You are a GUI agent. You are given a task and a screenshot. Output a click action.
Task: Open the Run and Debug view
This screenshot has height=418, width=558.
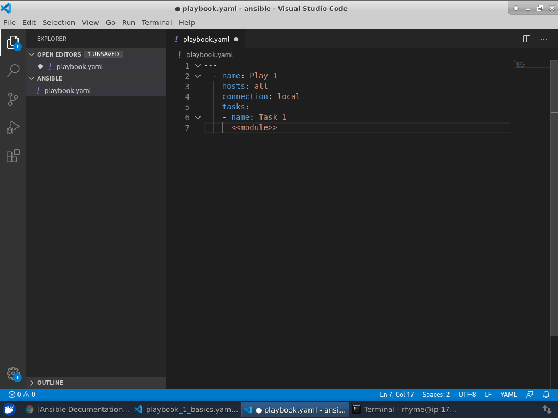pos(13,127)
